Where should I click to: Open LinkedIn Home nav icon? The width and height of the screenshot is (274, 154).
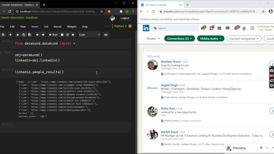[203, 28]
